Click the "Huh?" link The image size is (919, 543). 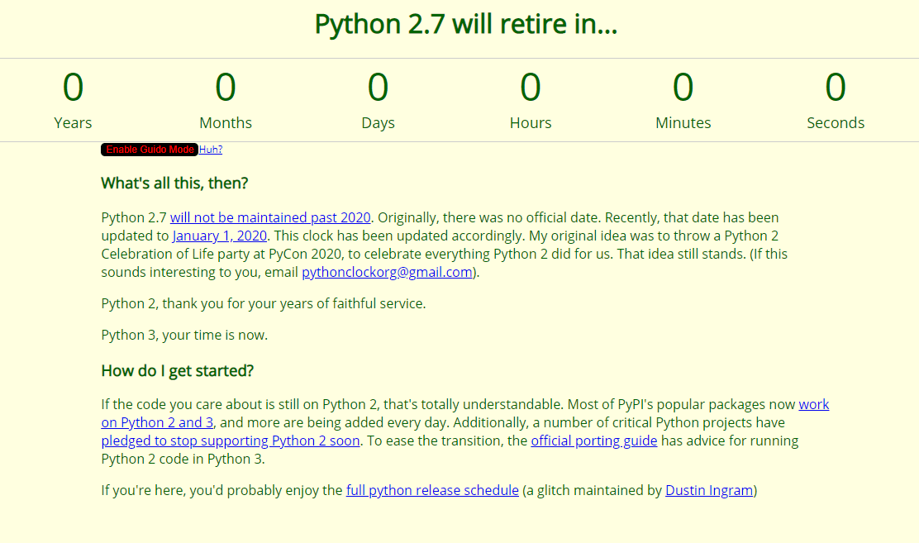pyautogui.click(x=211, y=150)
